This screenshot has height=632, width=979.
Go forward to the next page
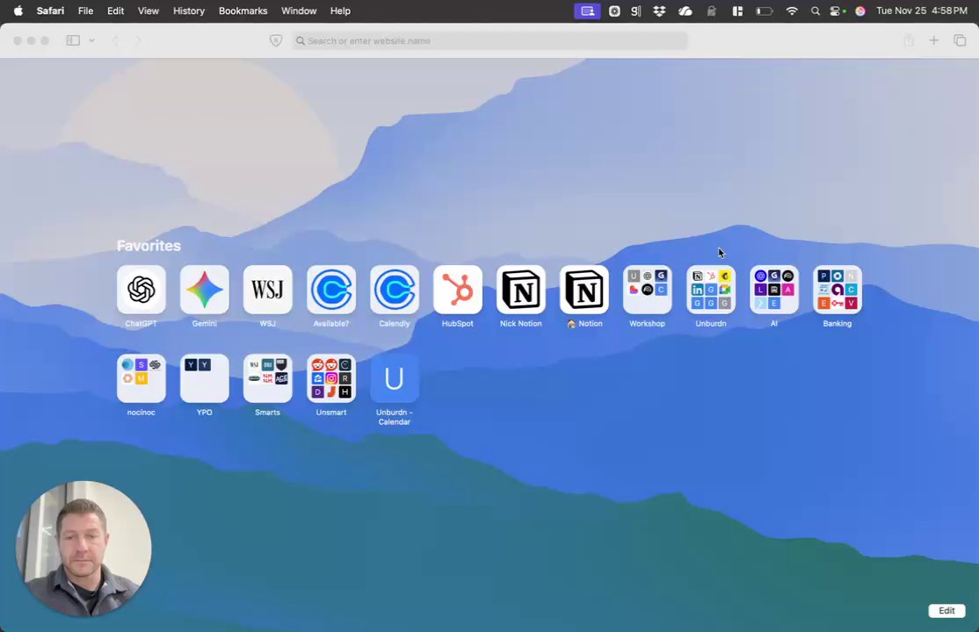[138, 40]
